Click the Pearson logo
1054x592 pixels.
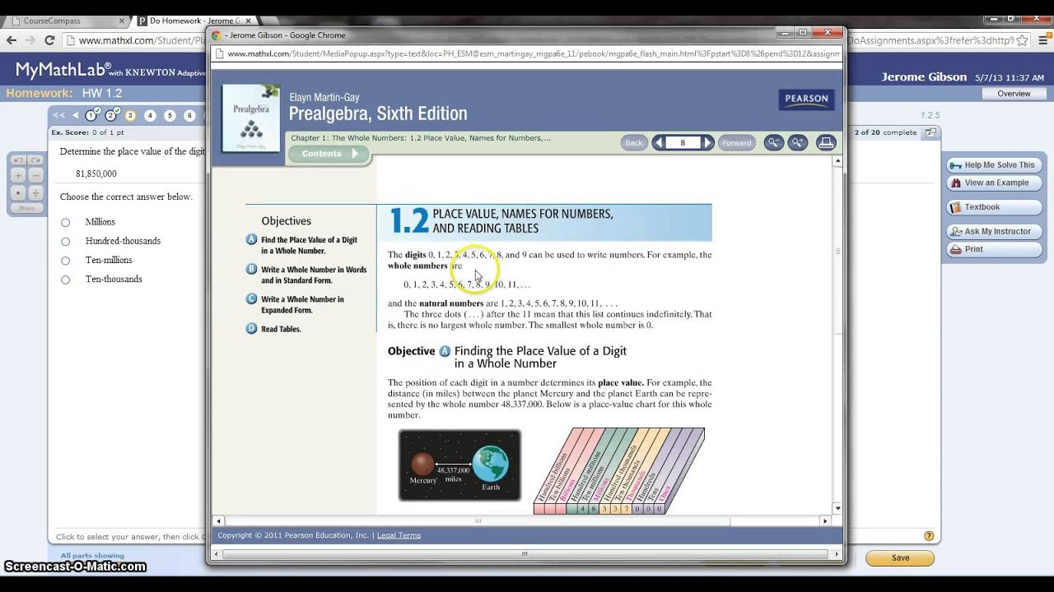(x=806, y=99)
